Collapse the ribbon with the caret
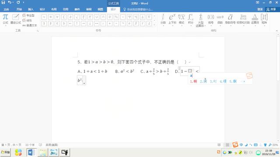The width and height of the screenshot is (280, 157). coord(277,31)
